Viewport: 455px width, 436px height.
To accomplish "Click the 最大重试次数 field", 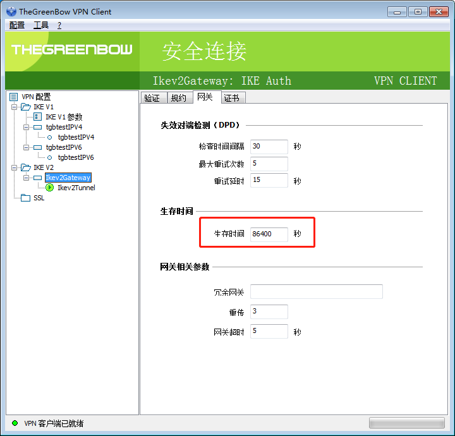I will click(269, 164).
